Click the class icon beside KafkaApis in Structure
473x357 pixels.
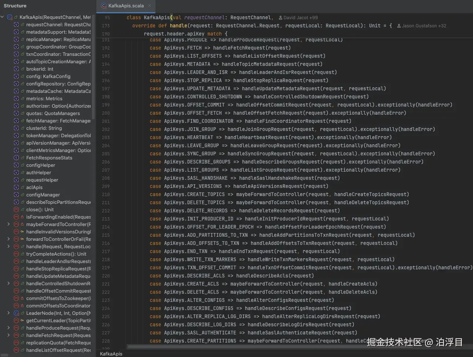pos(10,17)
